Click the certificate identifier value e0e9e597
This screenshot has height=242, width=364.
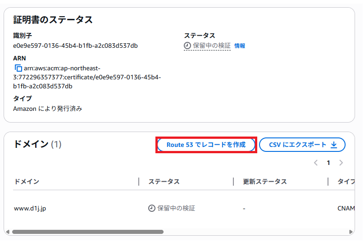click(75, 46)
